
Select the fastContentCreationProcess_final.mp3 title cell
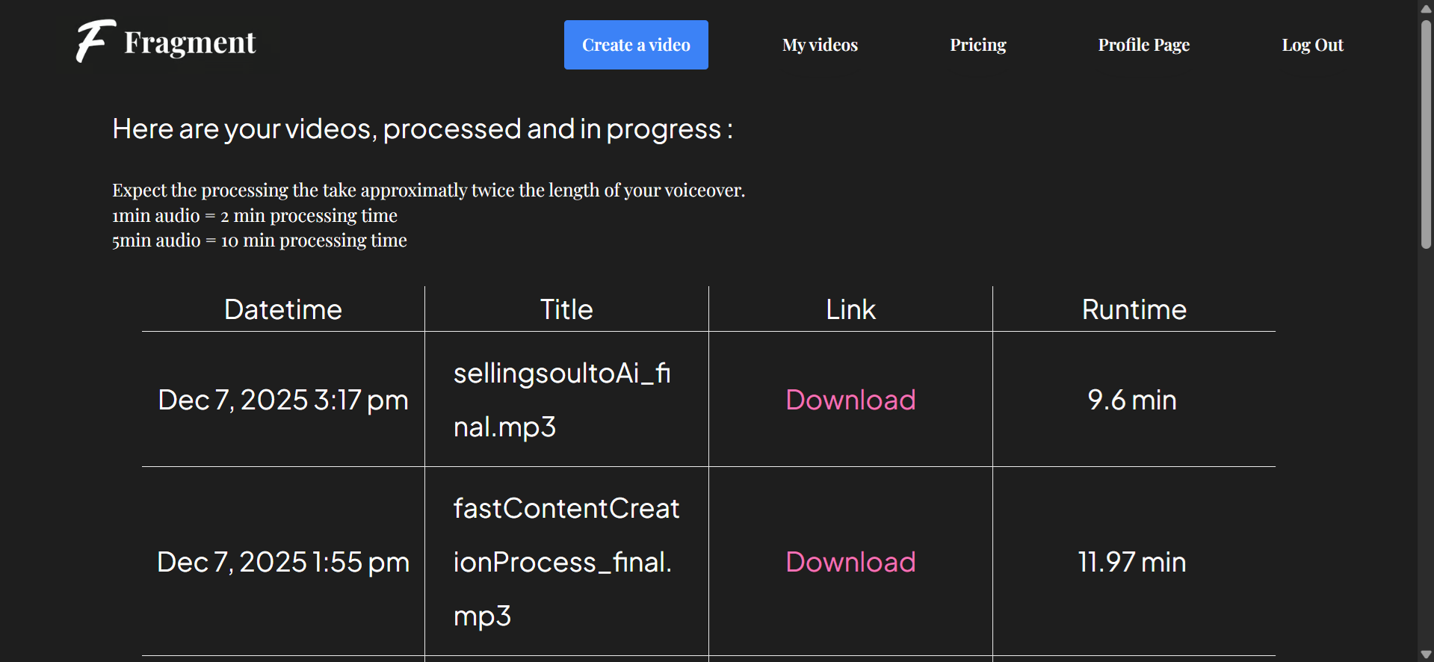coord(566,562)
